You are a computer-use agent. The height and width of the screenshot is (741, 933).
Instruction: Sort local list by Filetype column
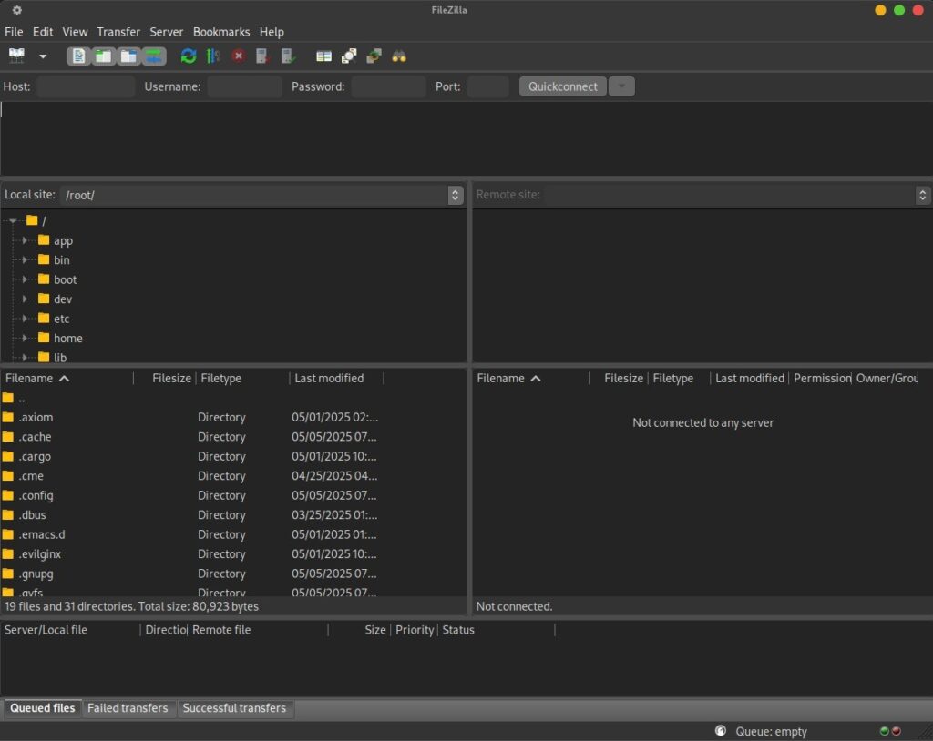242,378
